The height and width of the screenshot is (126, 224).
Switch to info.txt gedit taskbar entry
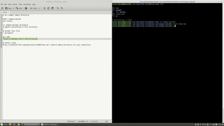[50, 125]
